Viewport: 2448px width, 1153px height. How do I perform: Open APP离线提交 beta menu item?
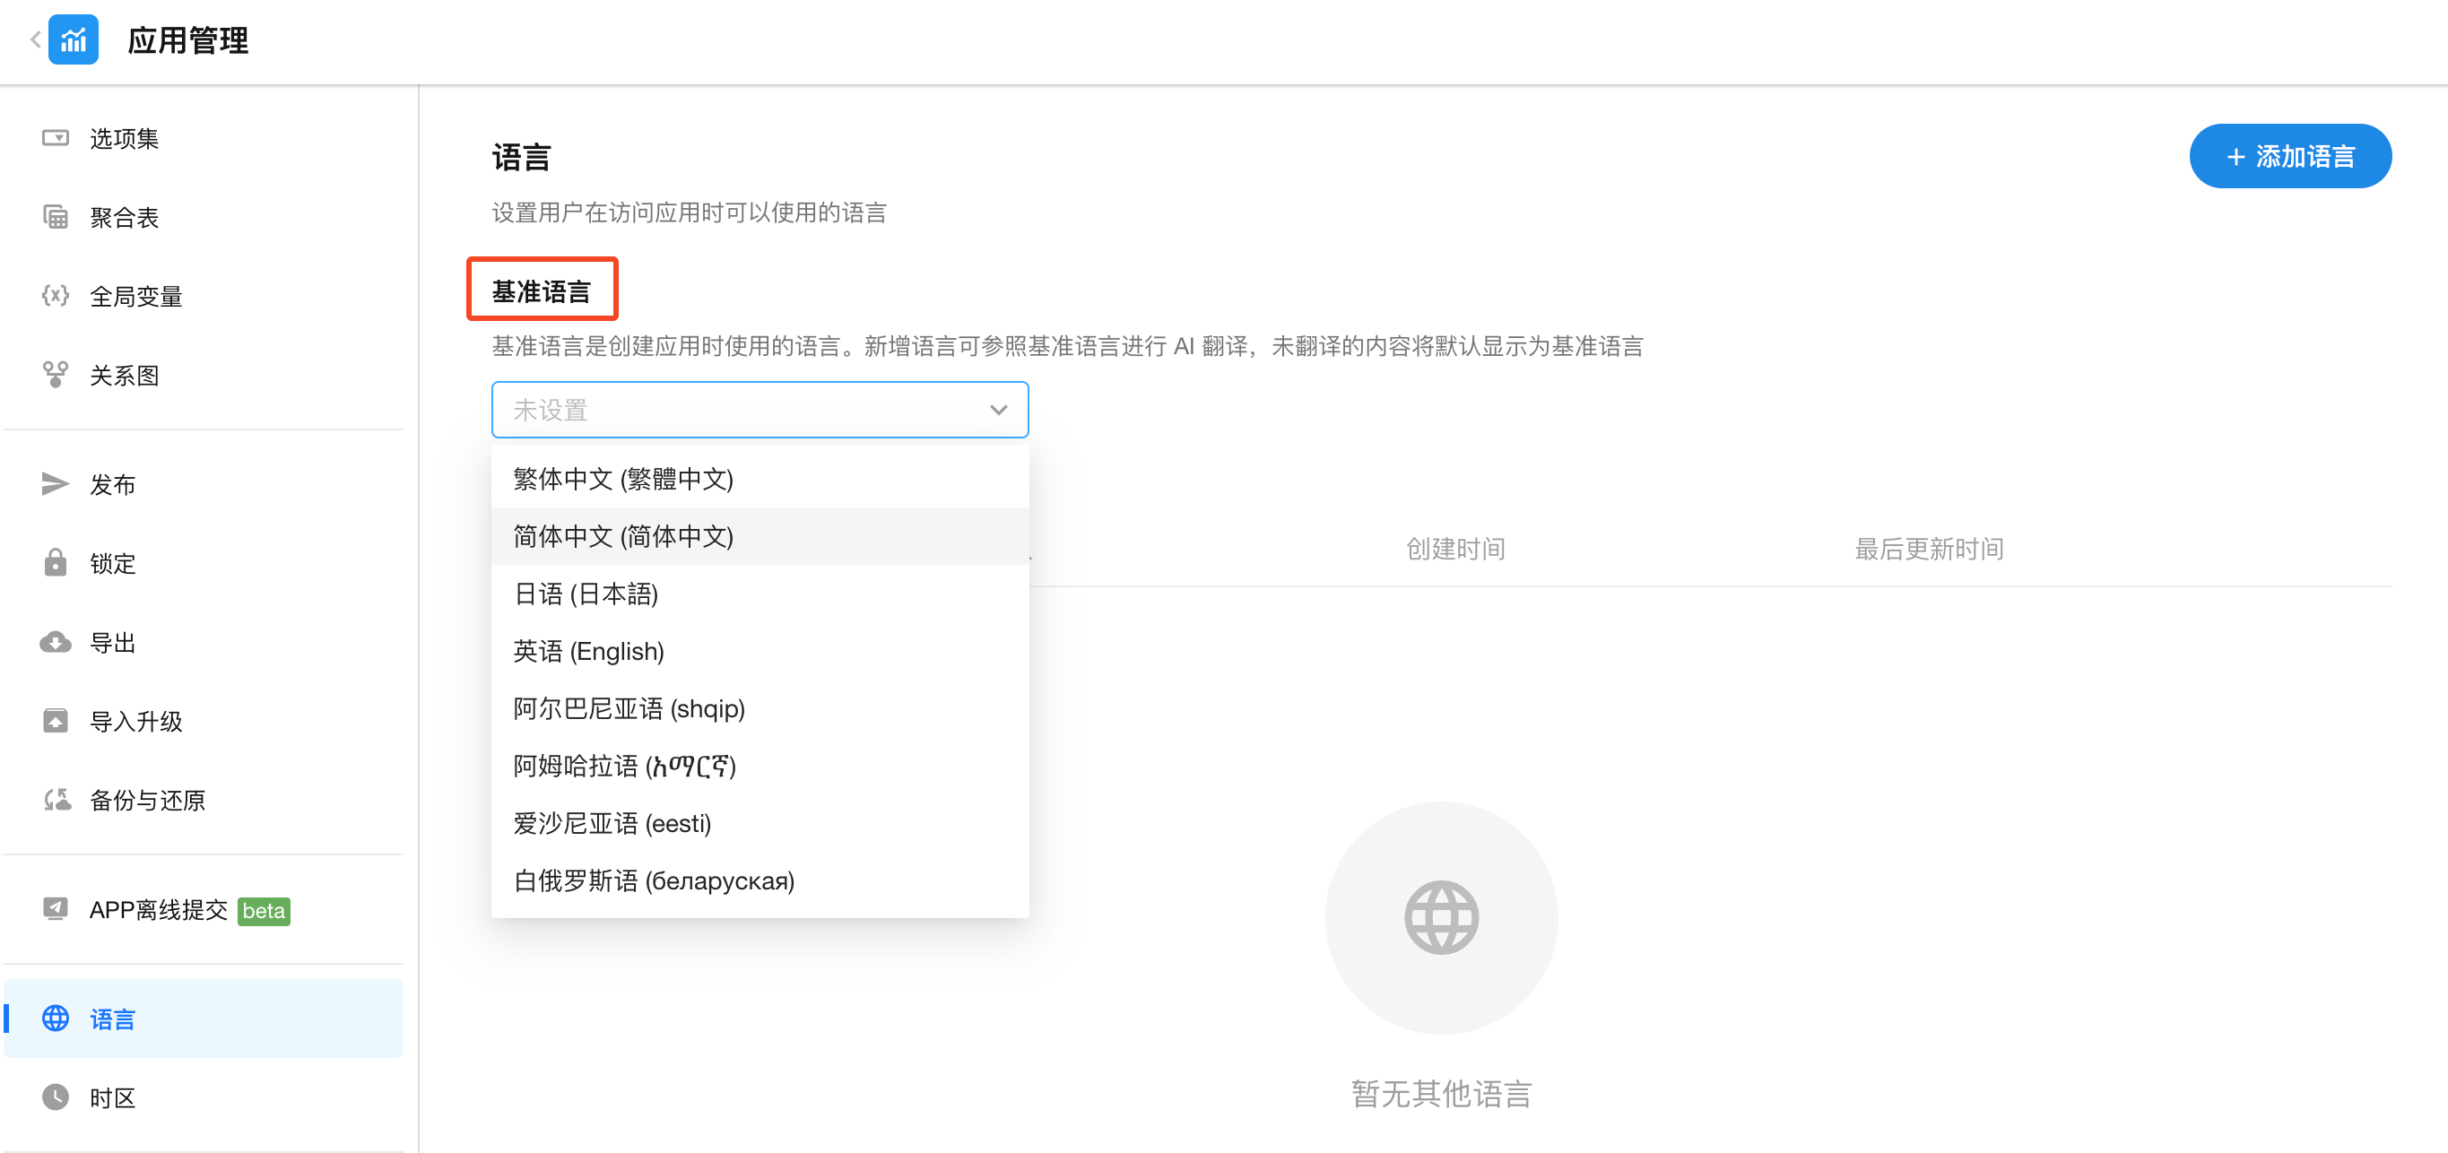pos(160,910)
